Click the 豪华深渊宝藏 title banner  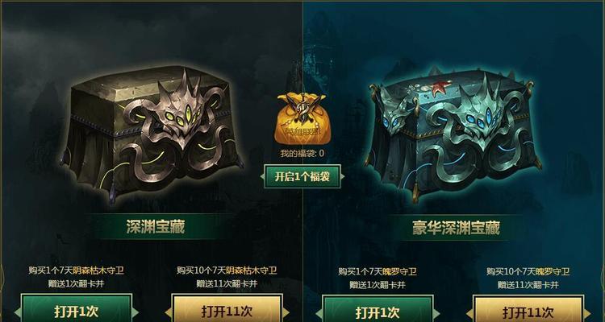click(456, 228)
